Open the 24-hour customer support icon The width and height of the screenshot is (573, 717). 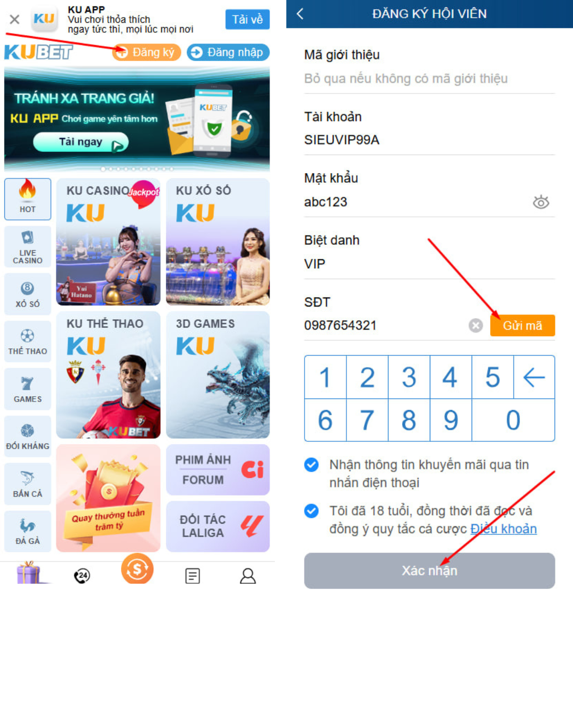[x=82, y=576]
